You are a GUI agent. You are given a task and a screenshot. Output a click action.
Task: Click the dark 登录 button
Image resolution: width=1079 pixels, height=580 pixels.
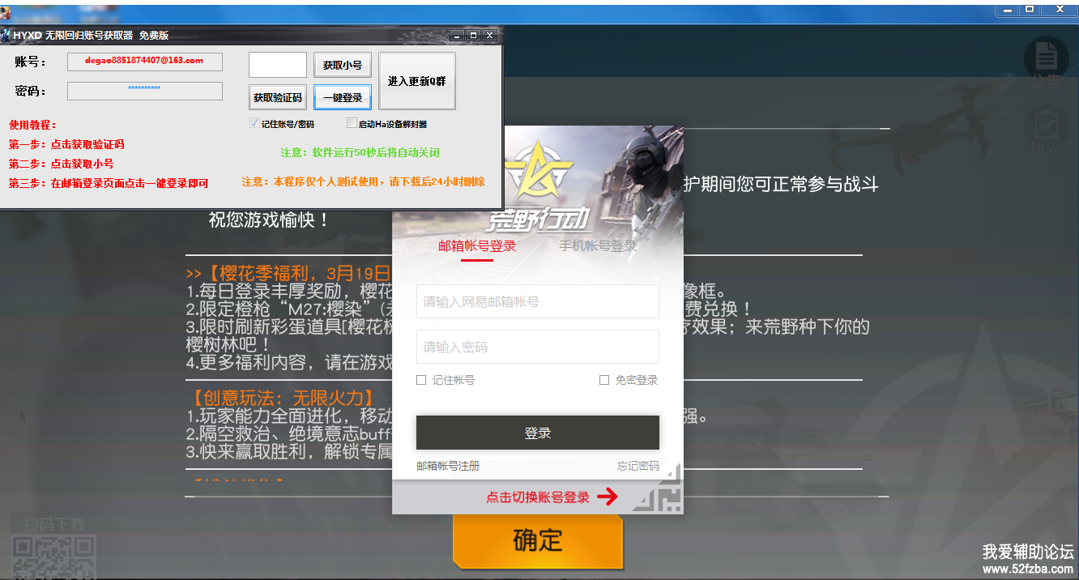tap(538, 433)
